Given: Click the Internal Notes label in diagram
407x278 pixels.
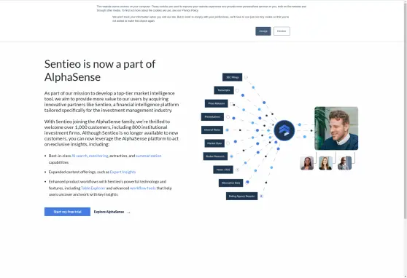Looking at the screenshot, I should (212, 130).
